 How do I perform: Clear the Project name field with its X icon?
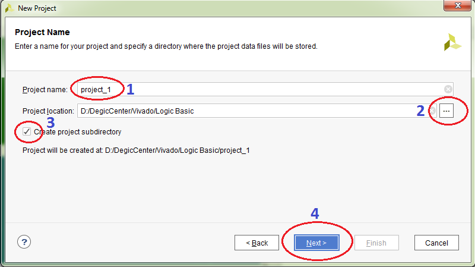coord(448,89)
